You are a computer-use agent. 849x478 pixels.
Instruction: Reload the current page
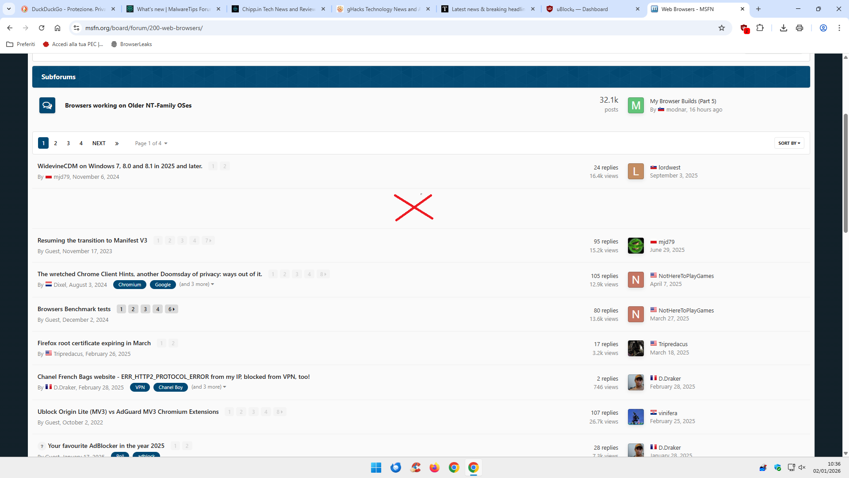[x=42, y=28]
